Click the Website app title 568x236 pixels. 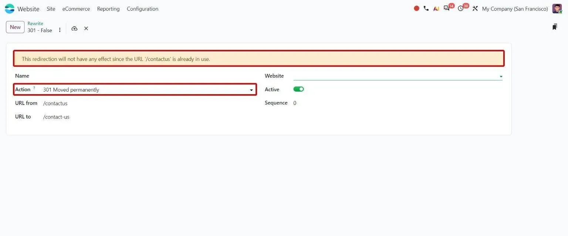tap(28, 9)
